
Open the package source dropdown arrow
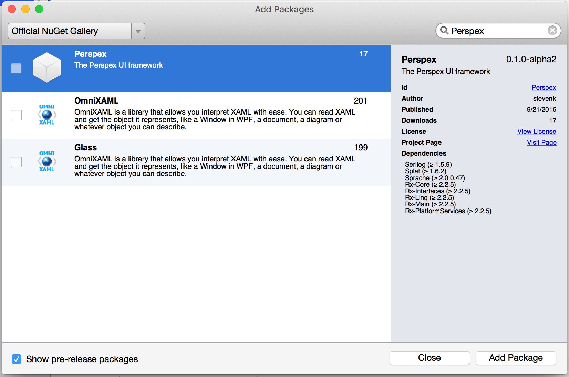[138, 31]
